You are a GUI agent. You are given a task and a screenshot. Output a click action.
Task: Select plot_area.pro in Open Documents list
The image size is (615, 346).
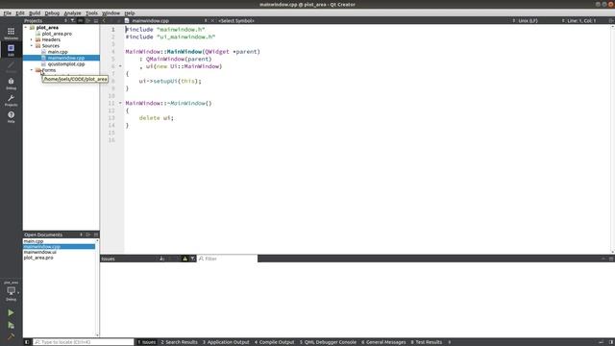38,258
